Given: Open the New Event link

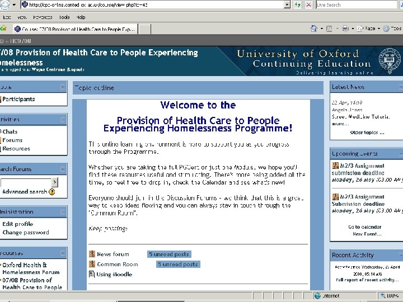Looking at the screenshot, I should pos(367,234).
